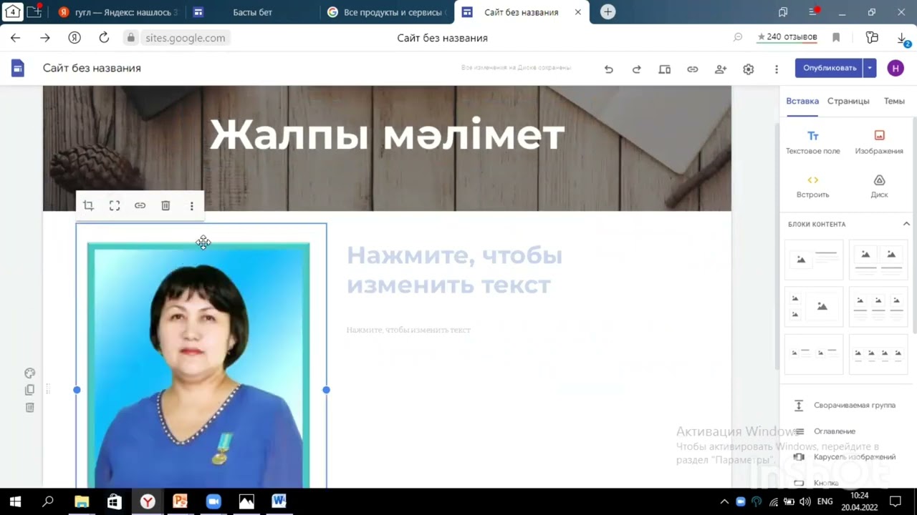Choose the four images layout block
Image resolution: width=917 pixels, height=515 pixels.
878,354
